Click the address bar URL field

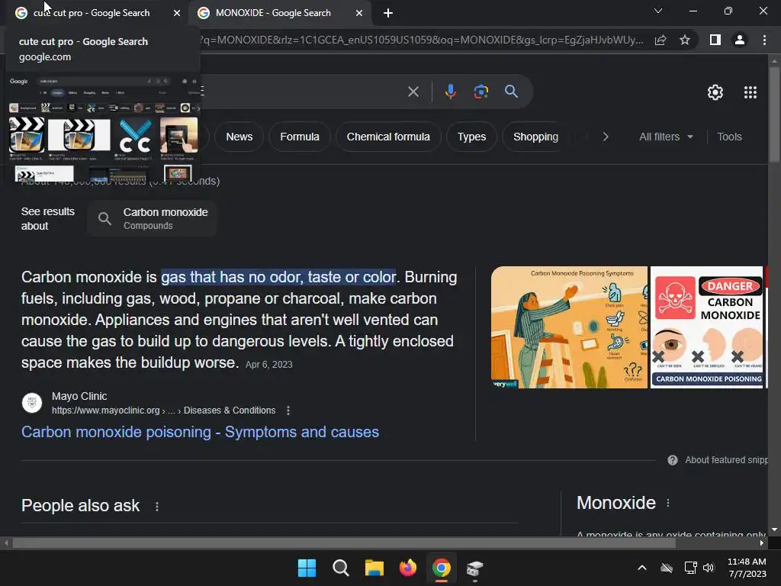[421, 40]
